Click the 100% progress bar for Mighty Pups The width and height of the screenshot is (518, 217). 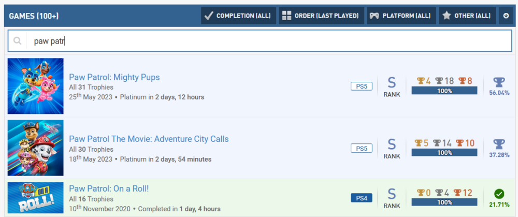click(444, 91)
